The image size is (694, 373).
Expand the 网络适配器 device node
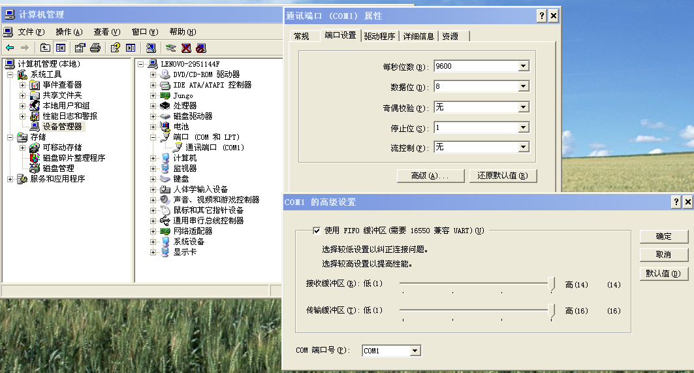coord(153,231)
